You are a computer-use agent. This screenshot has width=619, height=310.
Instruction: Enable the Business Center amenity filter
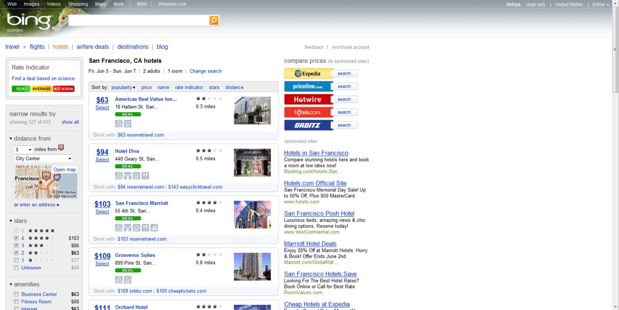pos(16,294)
